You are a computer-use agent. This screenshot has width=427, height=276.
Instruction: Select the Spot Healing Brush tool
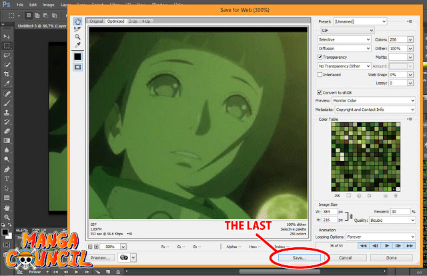coord(7,94)
